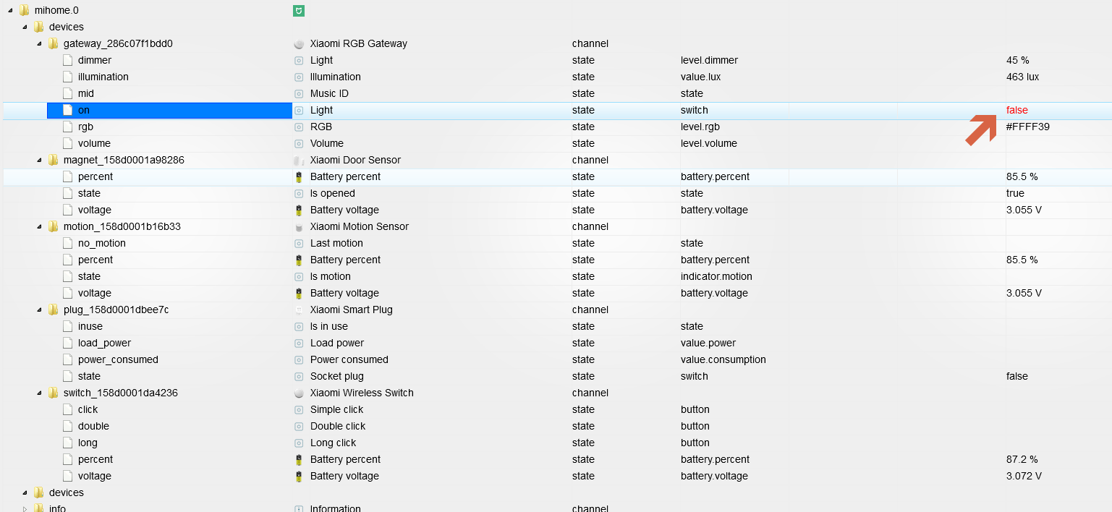Click the state icon beside Long click
Viewport: 1112px width, 512px height.
pos(298,443)
